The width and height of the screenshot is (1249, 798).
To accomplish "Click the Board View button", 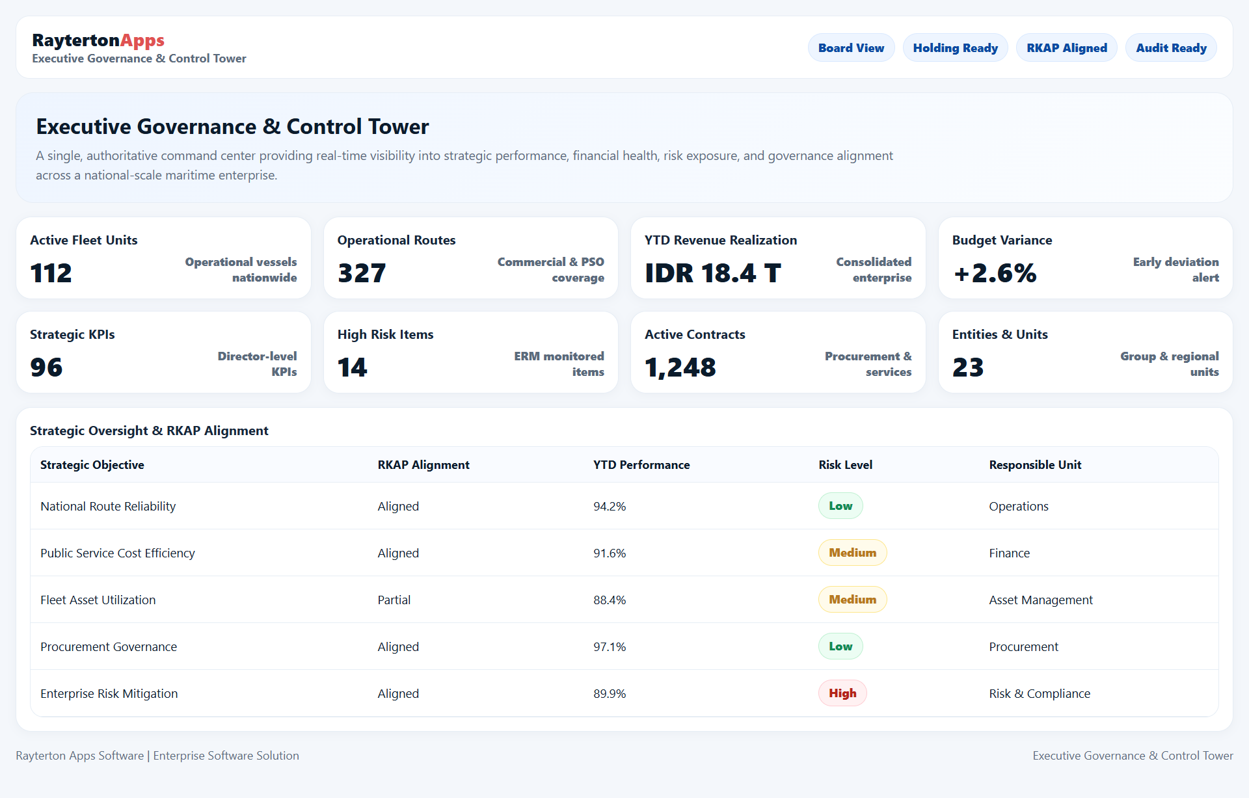I will (851, 47).
